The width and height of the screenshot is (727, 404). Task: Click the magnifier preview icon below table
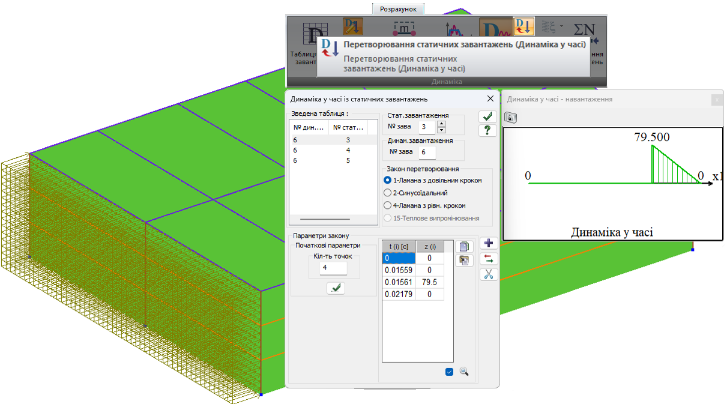(x=463, y=372)
